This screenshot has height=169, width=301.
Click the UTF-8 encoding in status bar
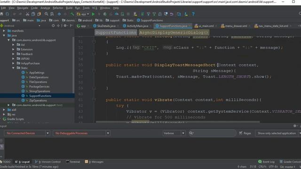coord(273,167)
